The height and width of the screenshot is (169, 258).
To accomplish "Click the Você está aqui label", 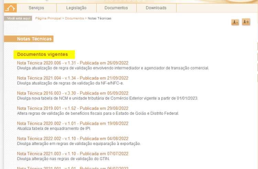I will (18, 19).
